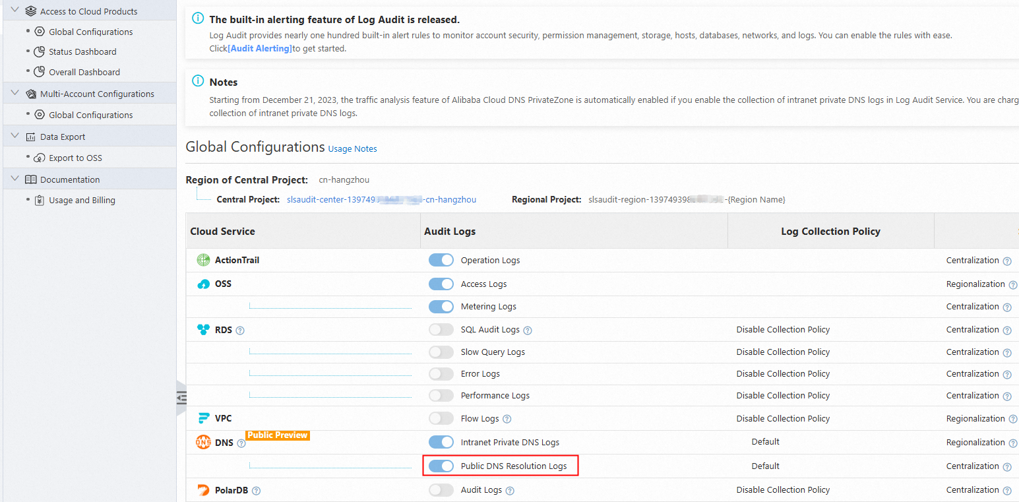
Task: Click the RDS service icon
Action: [202, 329]
